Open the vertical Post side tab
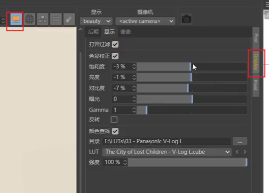This screenshot has height=193, width=269. tap(256, 38)
